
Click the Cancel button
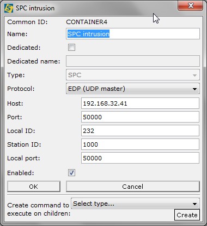[x=133, y=187]
